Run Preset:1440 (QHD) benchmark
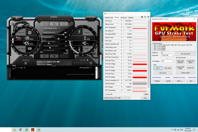Image resolution: width=198 pixels, height=132 pixels. point(191,62)
